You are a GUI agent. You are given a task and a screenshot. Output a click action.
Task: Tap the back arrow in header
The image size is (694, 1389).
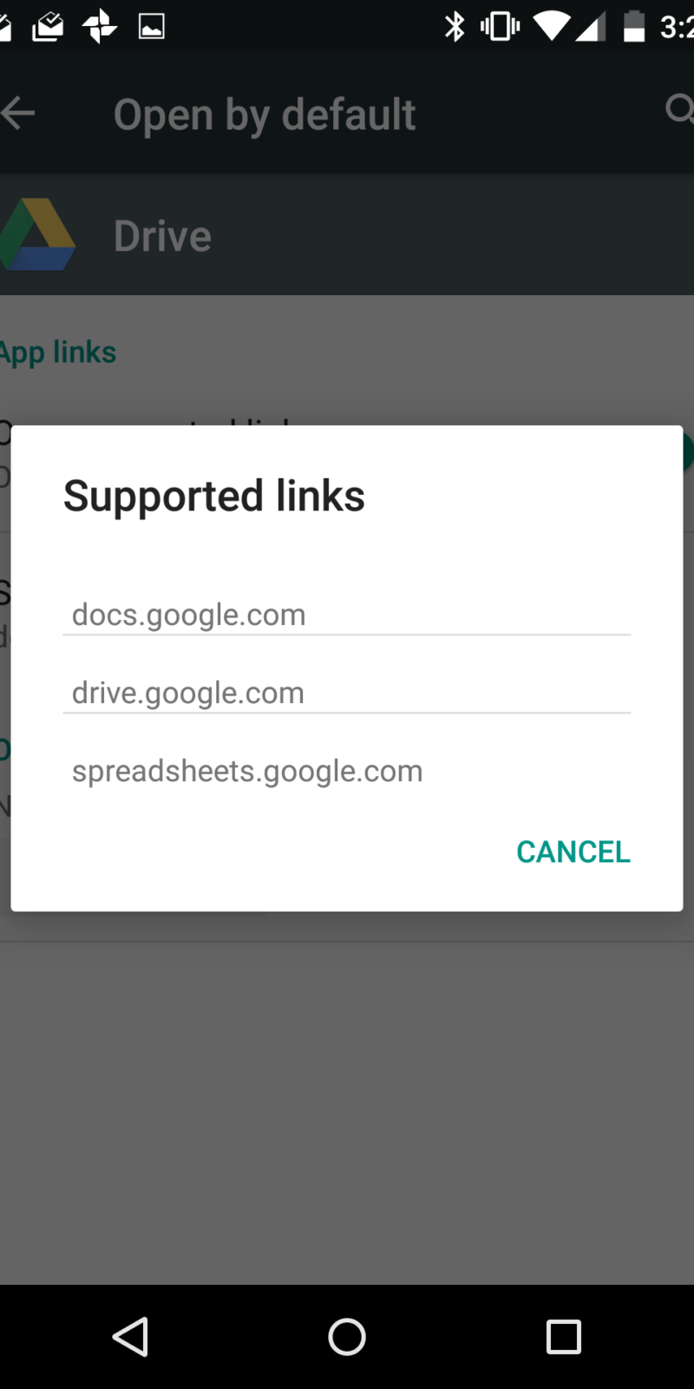[17, 113]
